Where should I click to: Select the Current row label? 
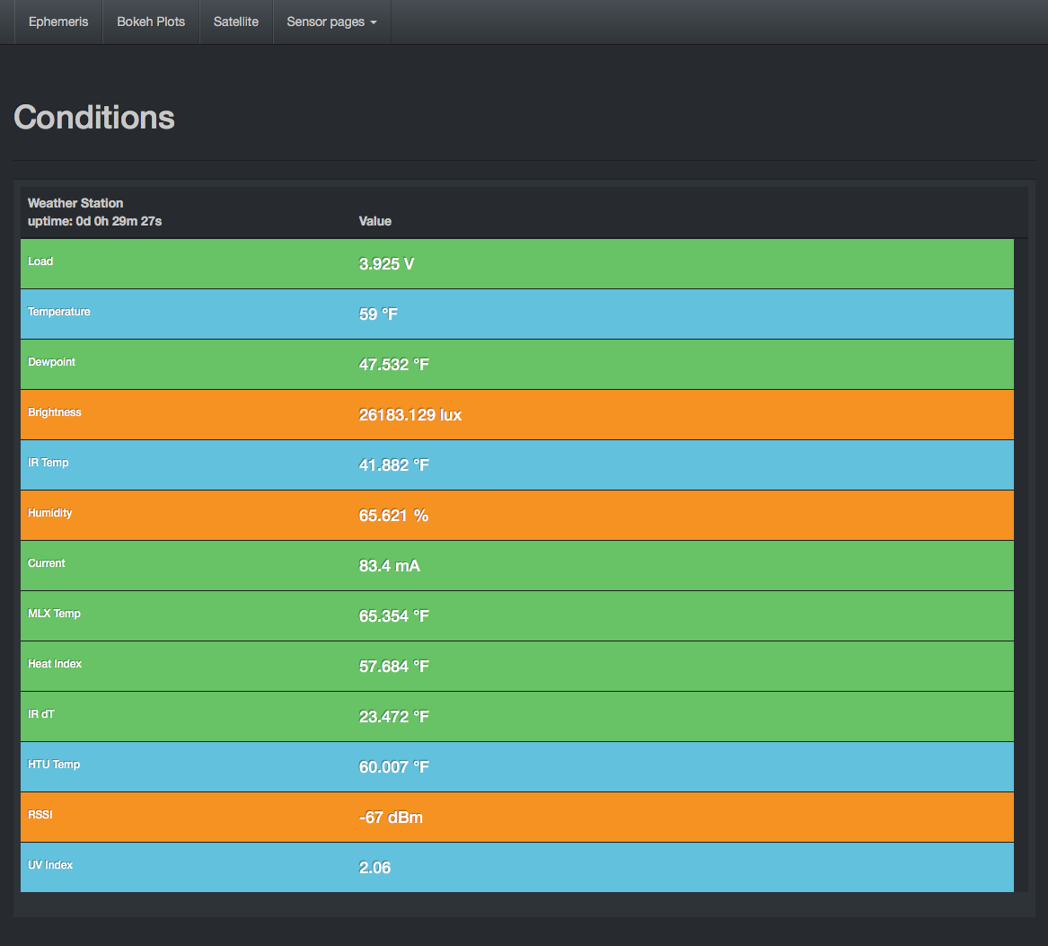tap(47, 563)
